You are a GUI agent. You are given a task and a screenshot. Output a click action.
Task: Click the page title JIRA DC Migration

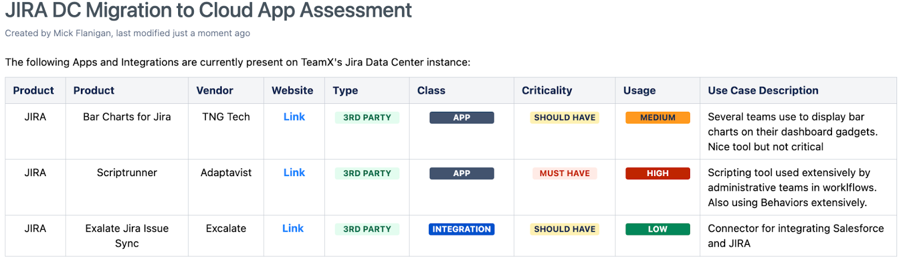click(x=208, y=10)
